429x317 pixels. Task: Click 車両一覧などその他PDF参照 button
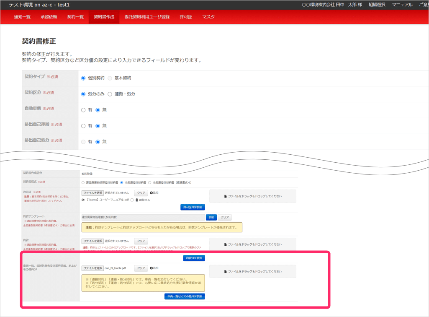(185, 296)
